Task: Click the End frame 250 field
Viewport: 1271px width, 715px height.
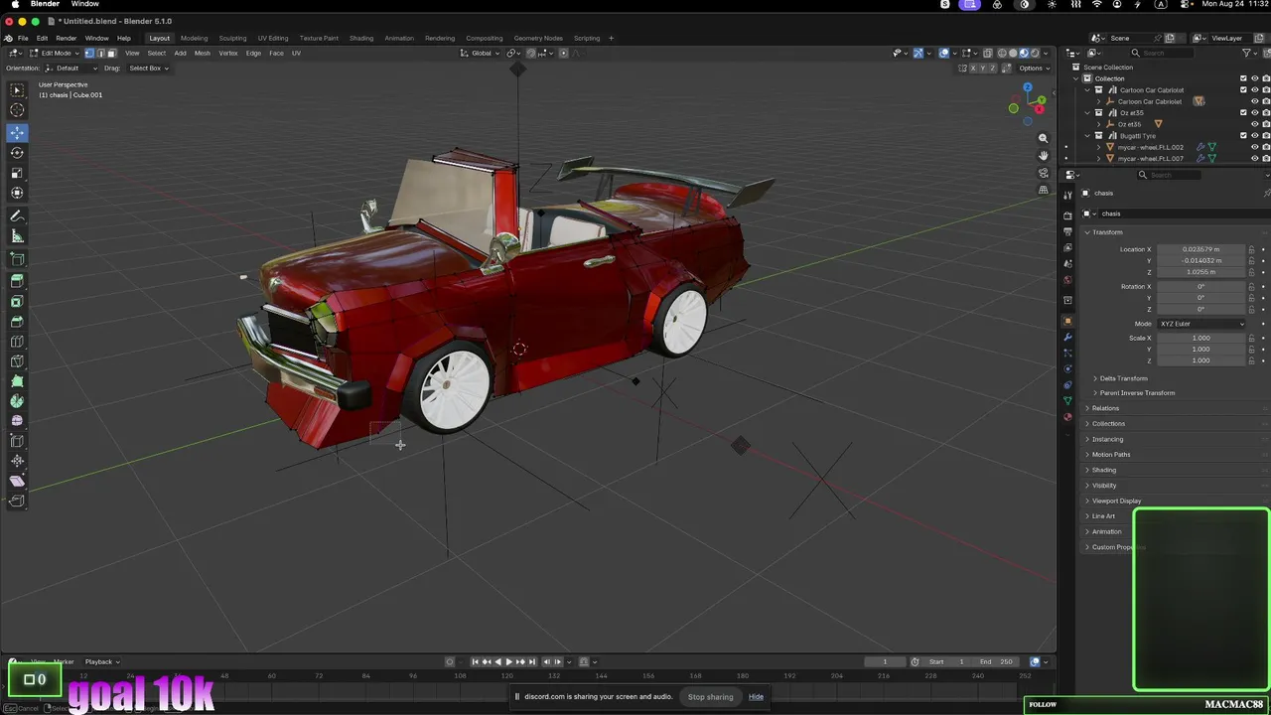Action: [996, 661]
